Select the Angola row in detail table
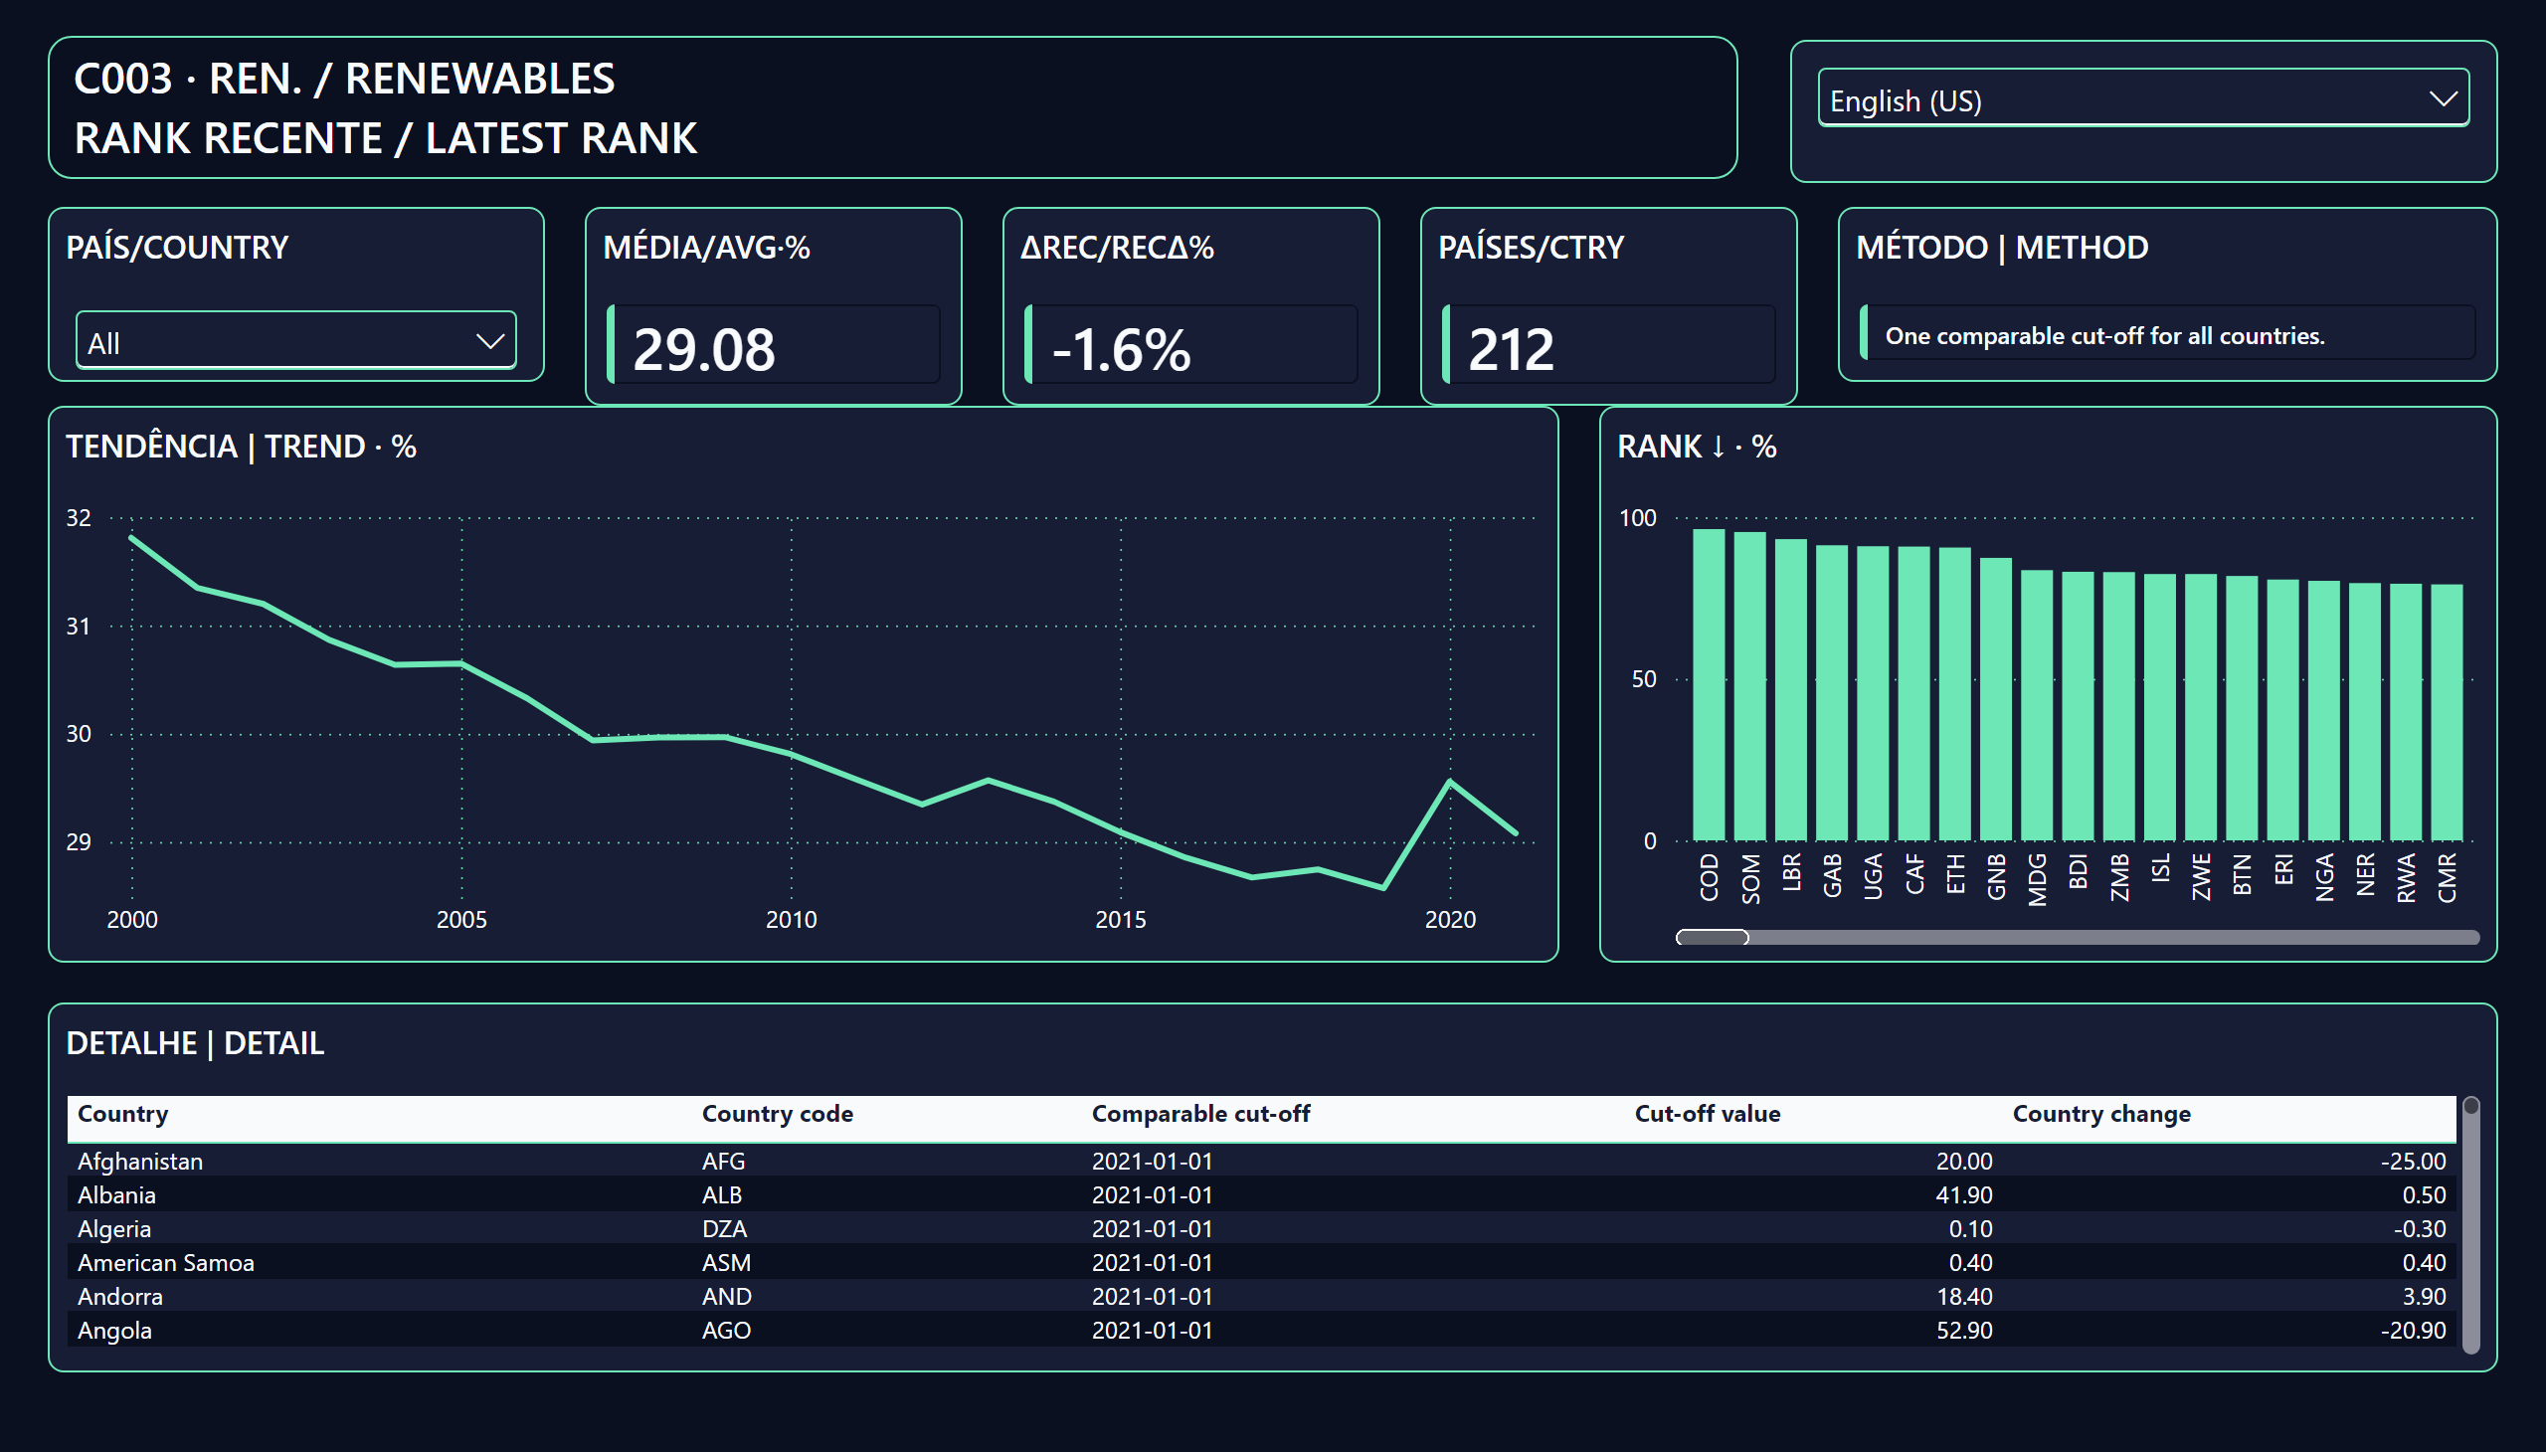This screenshot has height=1452, width=2546. (1261, 1330)
